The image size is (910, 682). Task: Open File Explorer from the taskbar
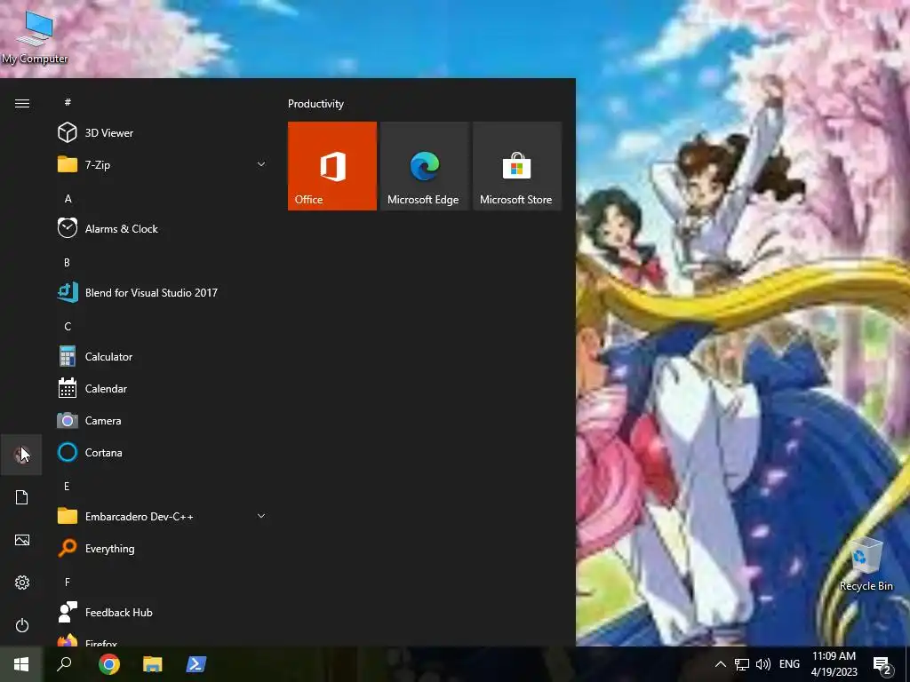coord(153,664)
